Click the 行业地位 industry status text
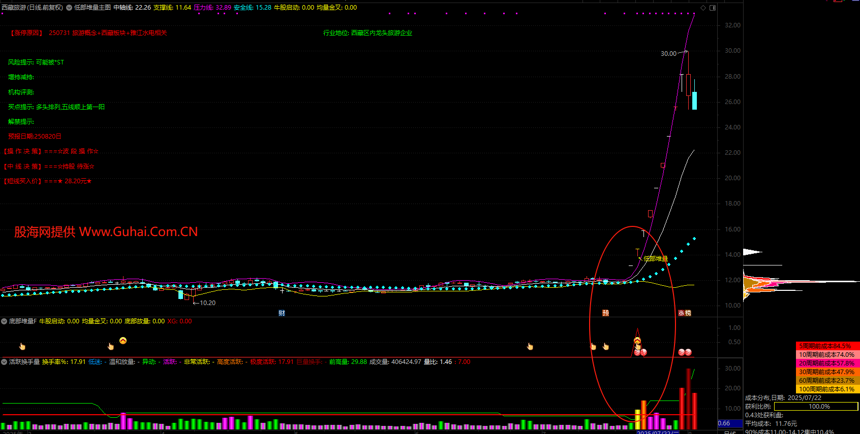The width and height of the screenshot is (860, 434). [368, 33]
